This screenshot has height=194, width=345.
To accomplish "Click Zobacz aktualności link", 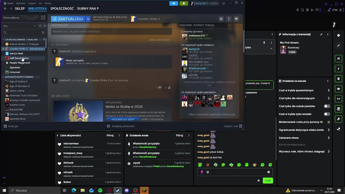I will 159,40.
